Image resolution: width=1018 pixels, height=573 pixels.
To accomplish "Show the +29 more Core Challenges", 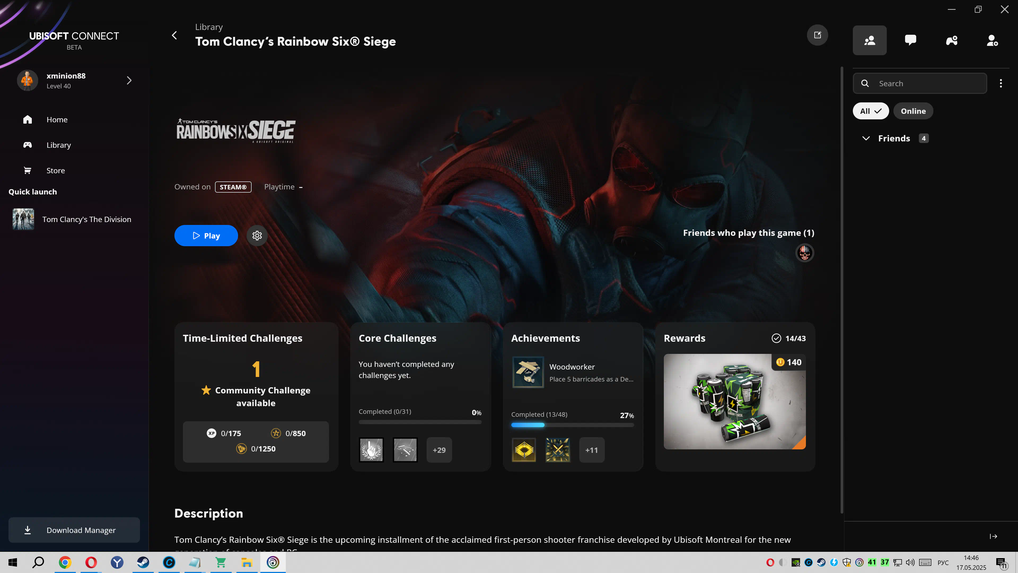I will pyautogui.click(x=439, y=450).
